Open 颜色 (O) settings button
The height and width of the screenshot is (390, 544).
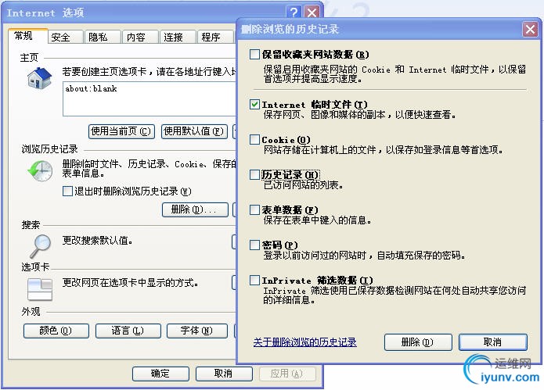click(x=56, y=331)
